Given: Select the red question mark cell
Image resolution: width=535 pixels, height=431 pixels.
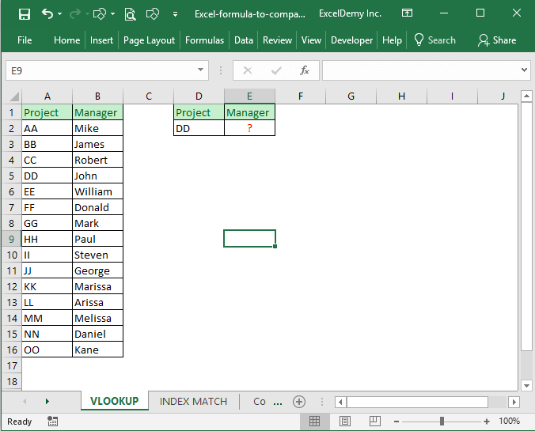Looking at the screenshot, I should click(x=249, y=129).
